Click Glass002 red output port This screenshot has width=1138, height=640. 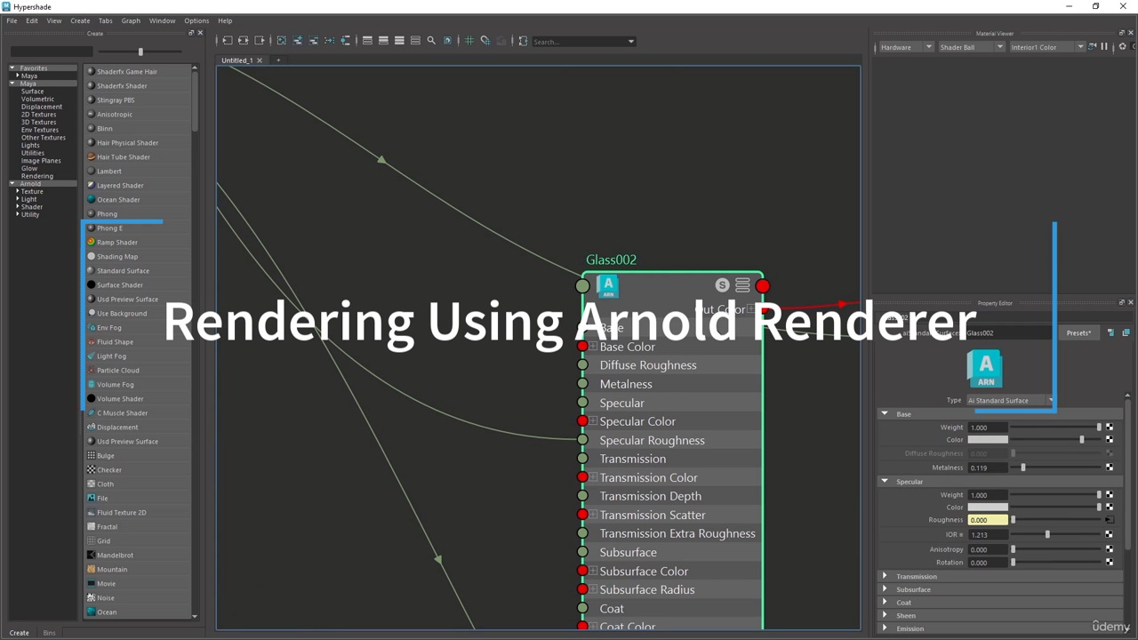pyautogui.click(x=763, y=285)
